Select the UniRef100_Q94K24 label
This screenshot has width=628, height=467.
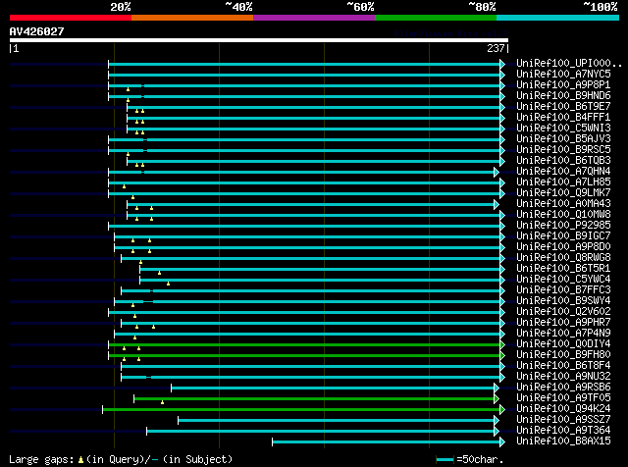(x=563, y=409)
